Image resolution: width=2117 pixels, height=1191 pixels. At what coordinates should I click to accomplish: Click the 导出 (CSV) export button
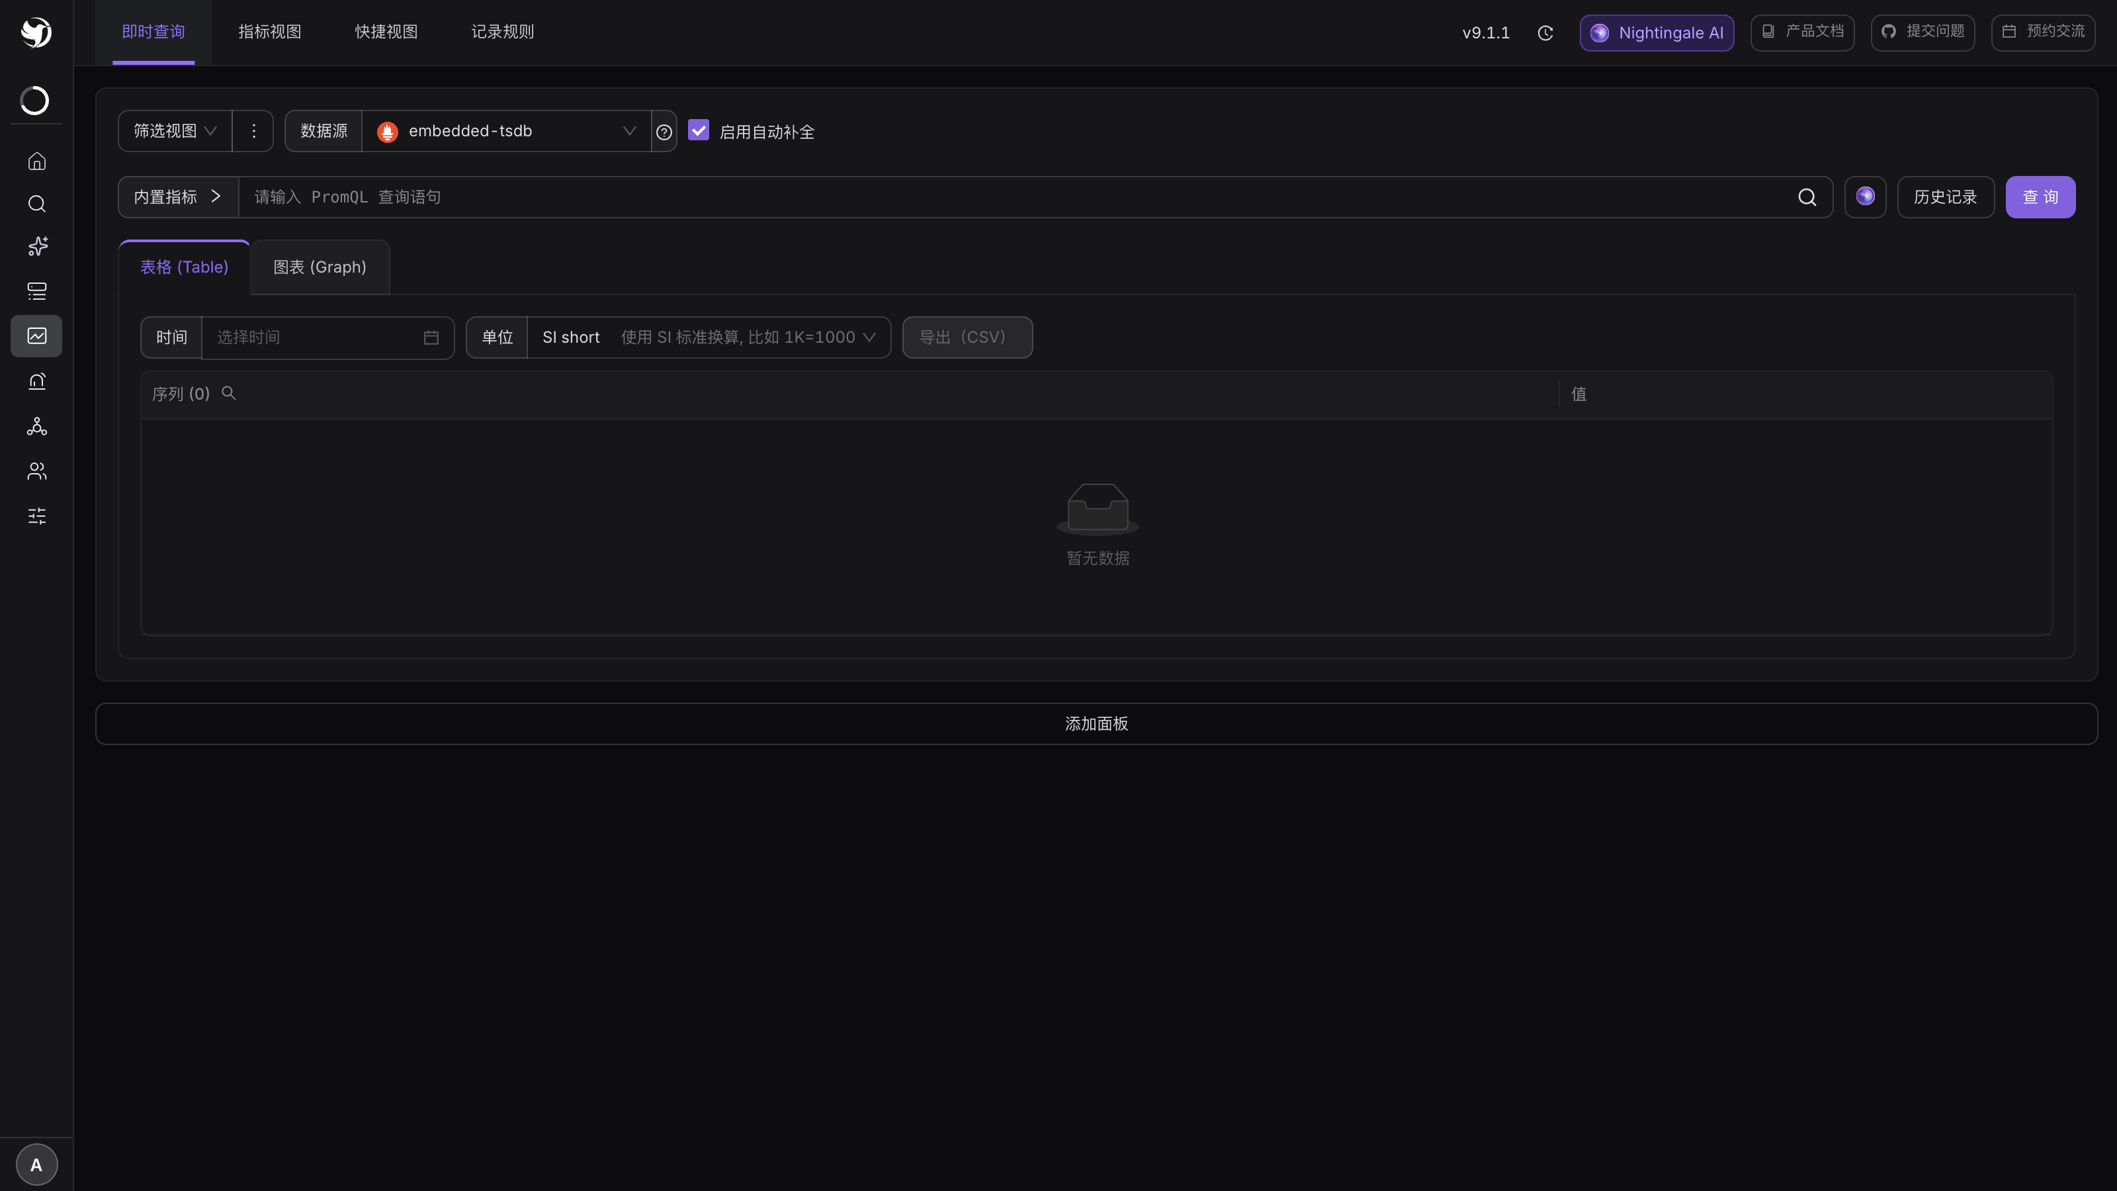967,338
